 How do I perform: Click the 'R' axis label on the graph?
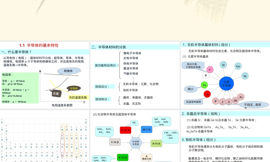[40, 71]
